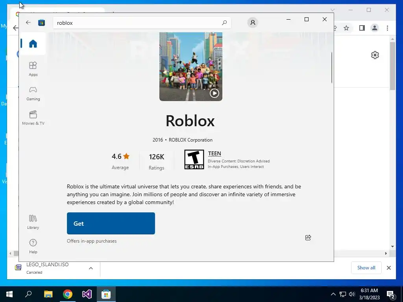Open Chrome from the taskbar
The width and height of the screenshot is (403, 302).
click(x=68, y=294)
